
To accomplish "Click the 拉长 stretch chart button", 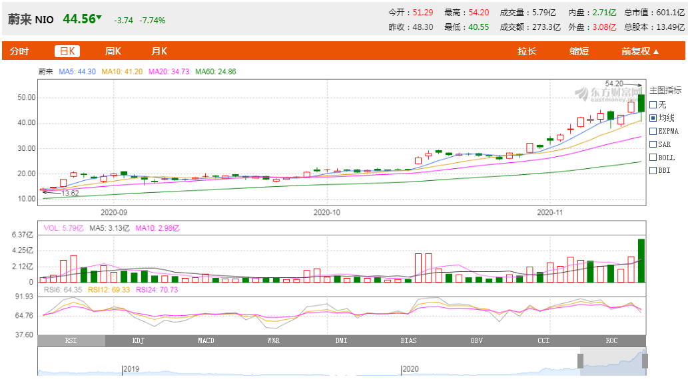I will pos(527,51).
